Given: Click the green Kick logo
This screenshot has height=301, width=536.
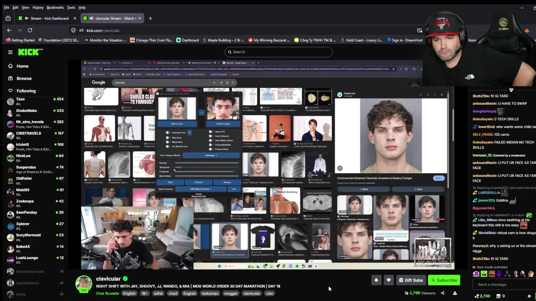Looking at the screenshot, I should 31,52.
